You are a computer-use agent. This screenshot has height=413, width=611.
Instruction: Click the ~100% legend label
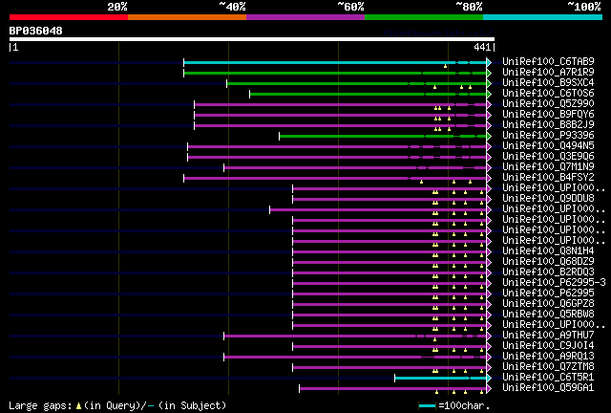583,7
